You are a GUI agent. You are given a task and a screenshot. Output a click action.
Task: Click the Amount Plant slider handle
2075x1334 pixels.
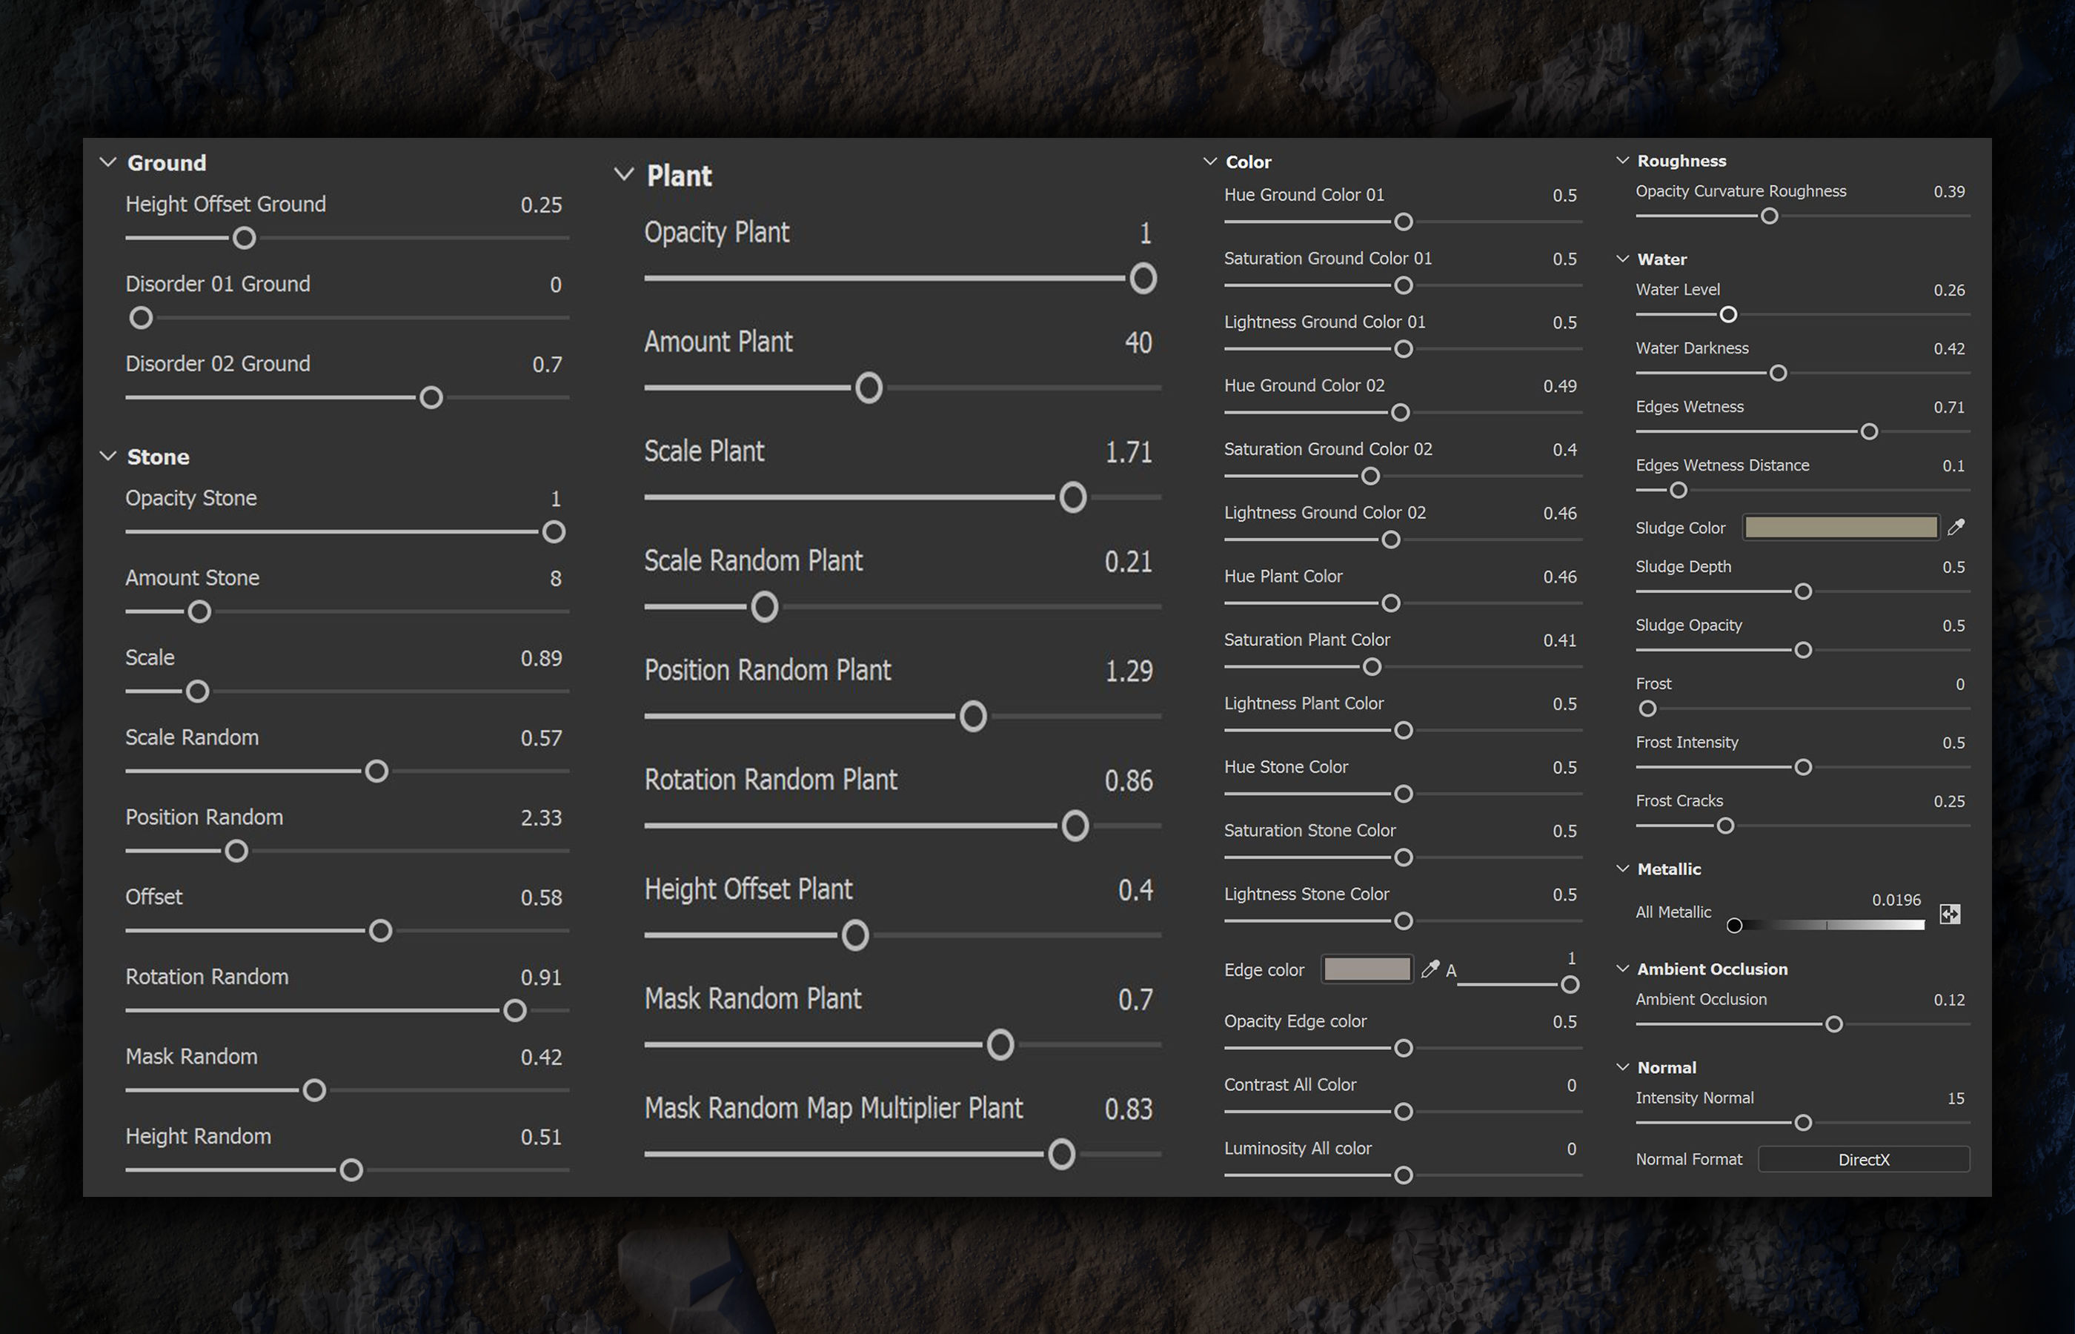click(x=869, y=388)
